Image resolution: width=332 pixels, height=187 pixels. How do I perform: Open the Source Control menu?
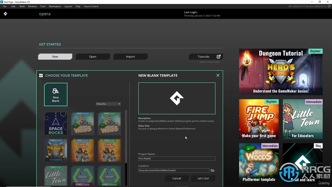(x=91, y=6)
